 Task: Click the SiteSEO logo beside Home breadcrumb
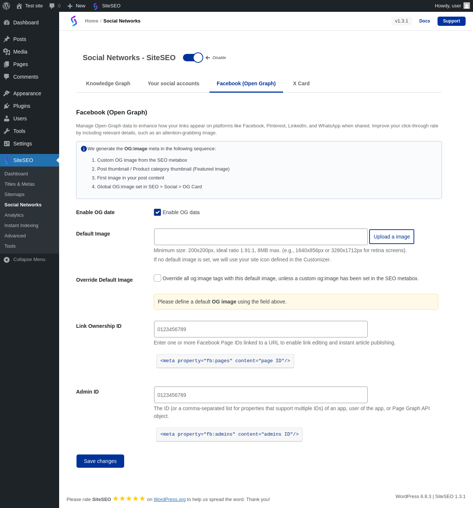coord(74,21)
